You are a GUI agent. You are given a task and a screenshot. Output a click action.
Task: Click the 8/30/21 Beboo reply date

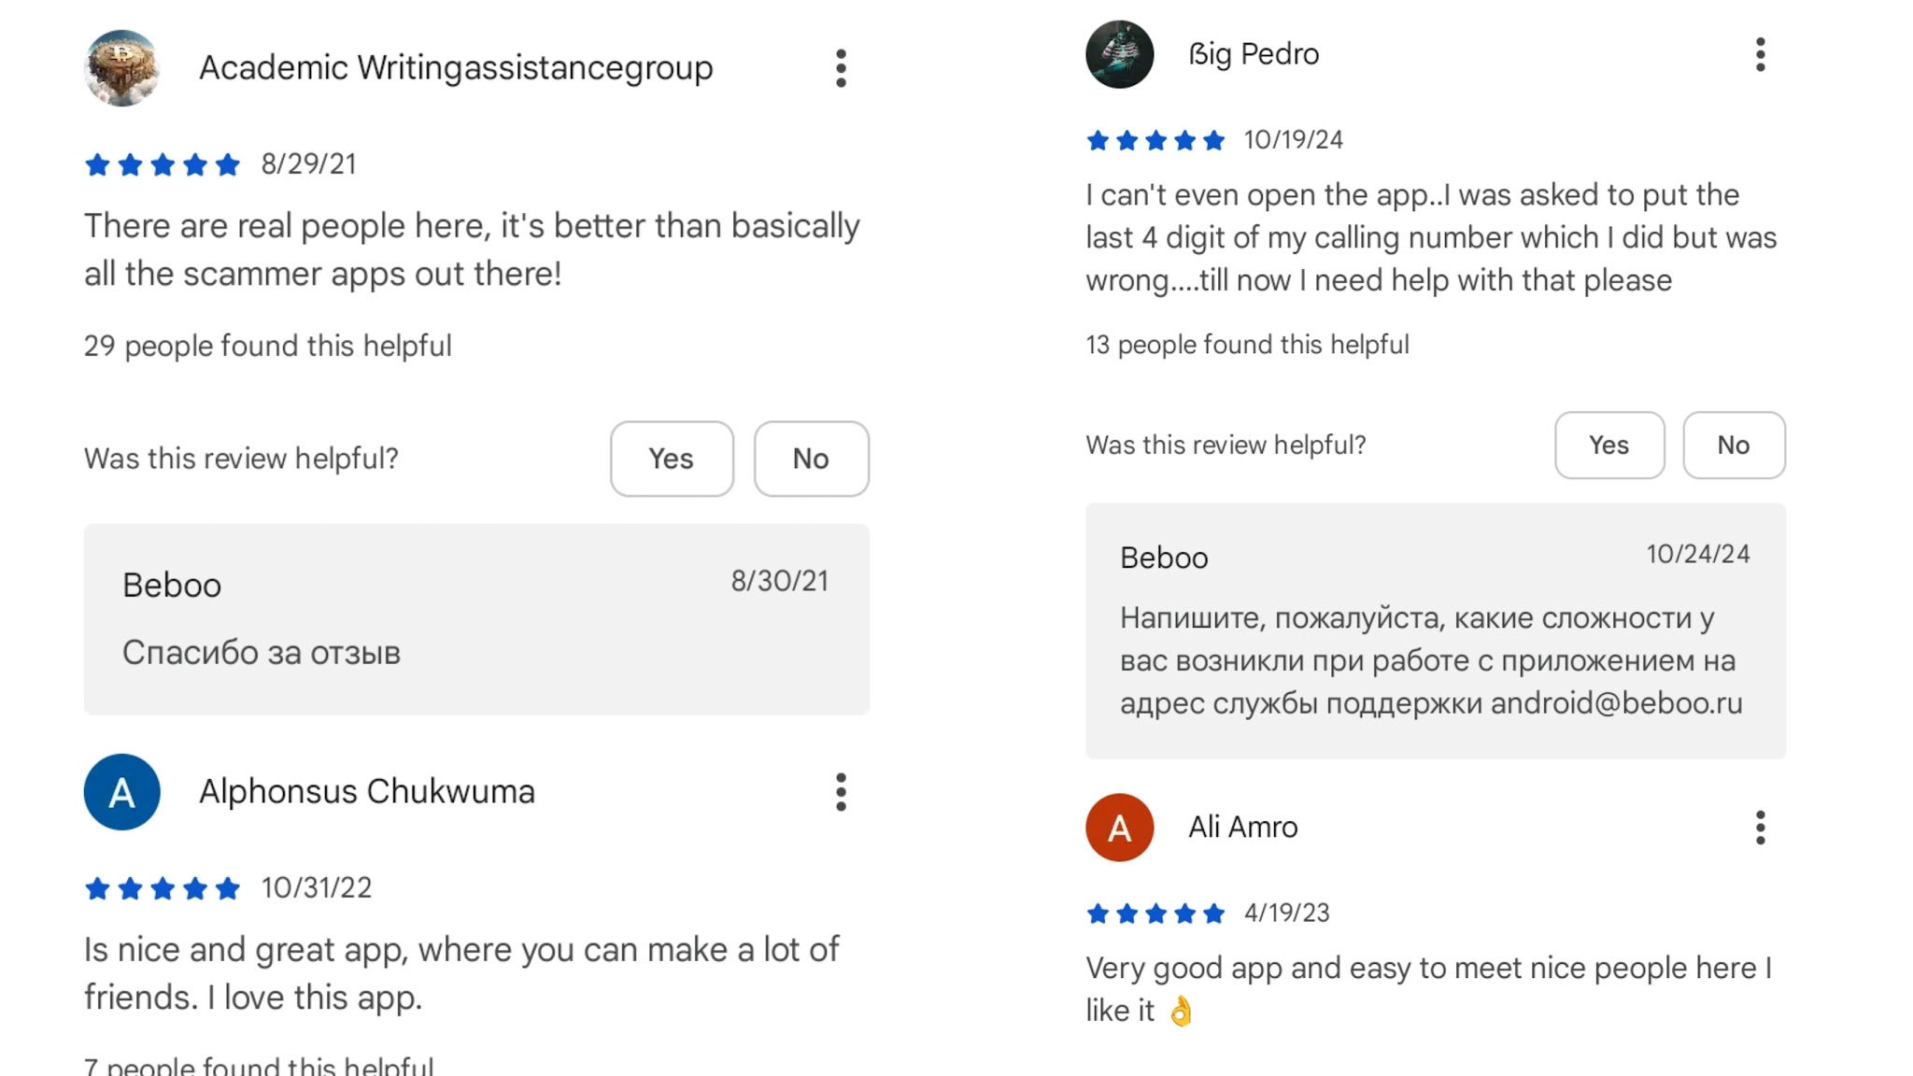[780, 581]
